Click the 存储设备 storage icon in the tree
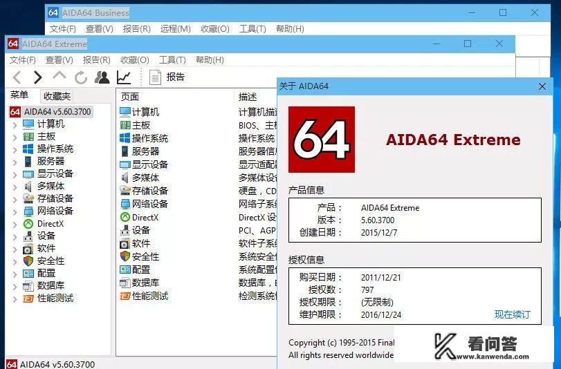This screenshot has height=369, width=561. 28,198
